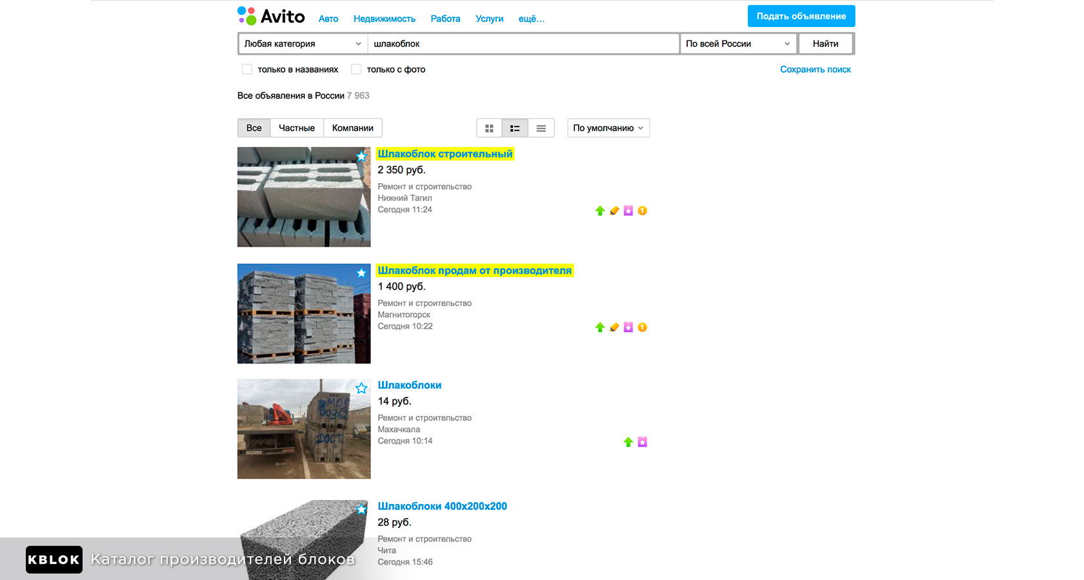Open pallets photo of Магнитогорск listing
1084x580 pixels.
(304, 314)
